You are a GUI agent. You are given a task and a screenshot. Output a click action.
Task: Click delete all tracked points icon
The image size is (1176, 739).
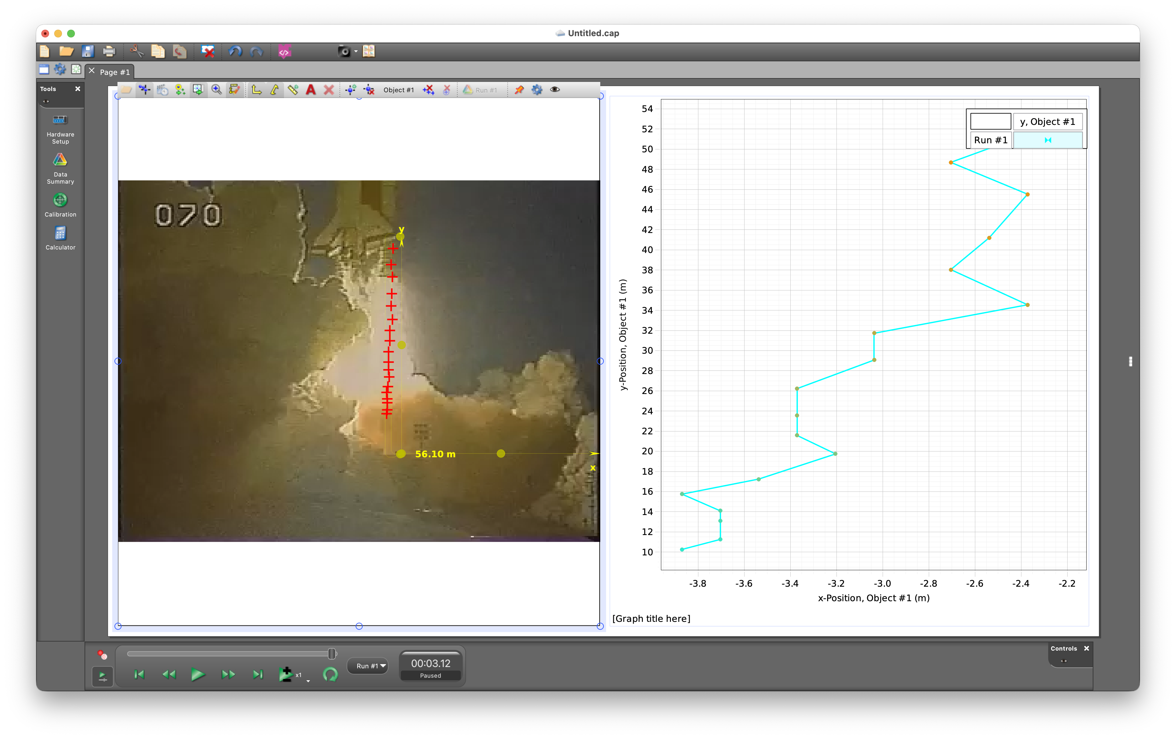coord(428,90)
